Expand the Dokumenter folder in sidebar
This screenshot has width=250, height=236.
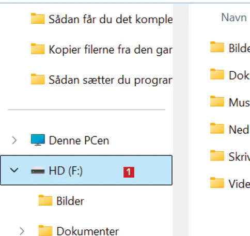click(22, 231)
